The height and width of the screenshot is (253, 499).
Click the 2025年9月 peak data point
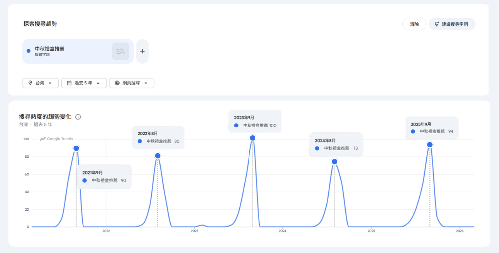click(430, 145)
